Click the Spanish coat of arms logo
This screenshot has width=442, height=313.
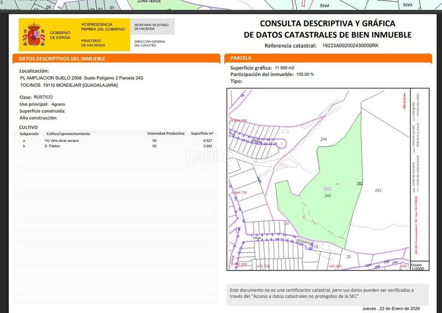(34, 35)
